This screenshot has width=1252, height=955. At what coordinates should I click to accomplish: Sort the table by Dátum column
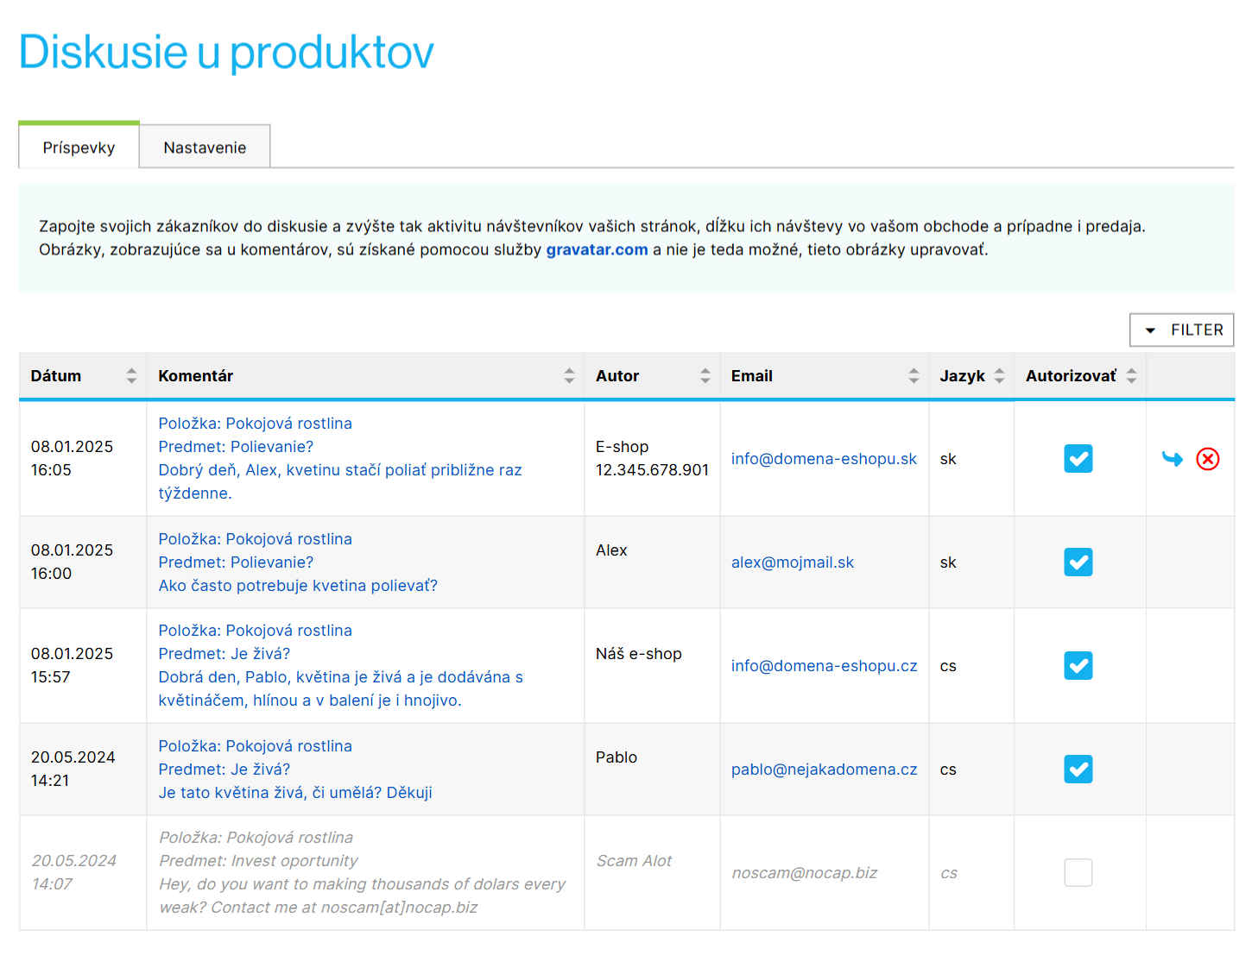point(130,375)
